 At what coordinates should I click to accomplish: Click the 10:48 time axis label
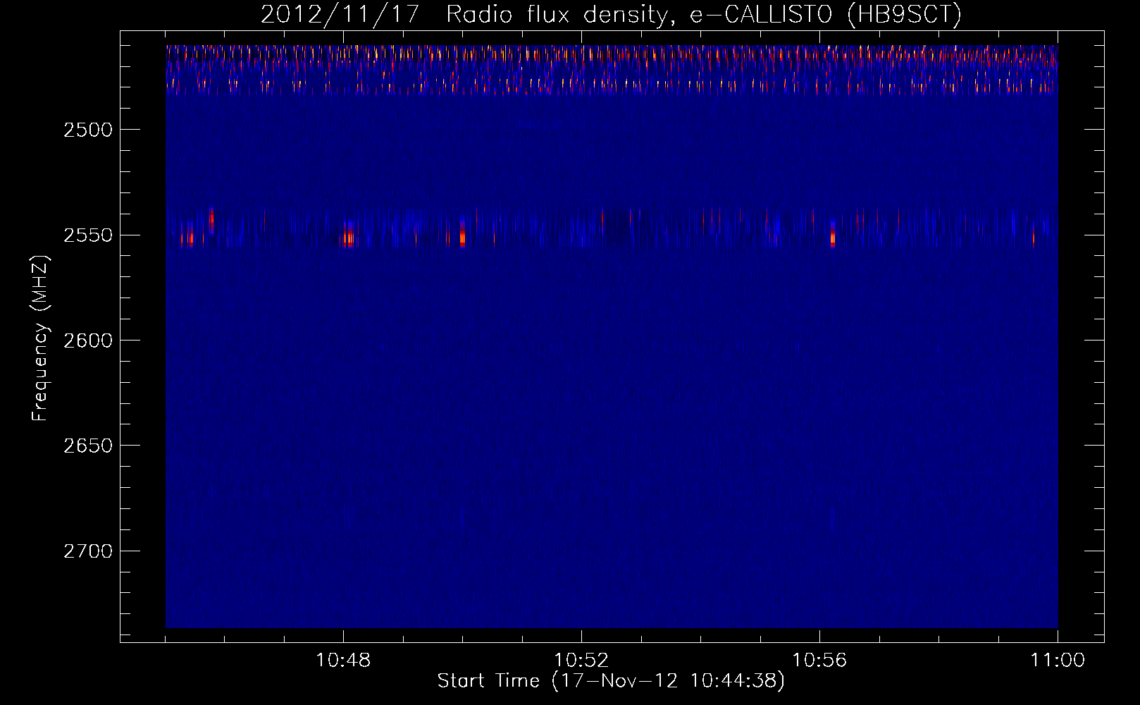[343, 661]
